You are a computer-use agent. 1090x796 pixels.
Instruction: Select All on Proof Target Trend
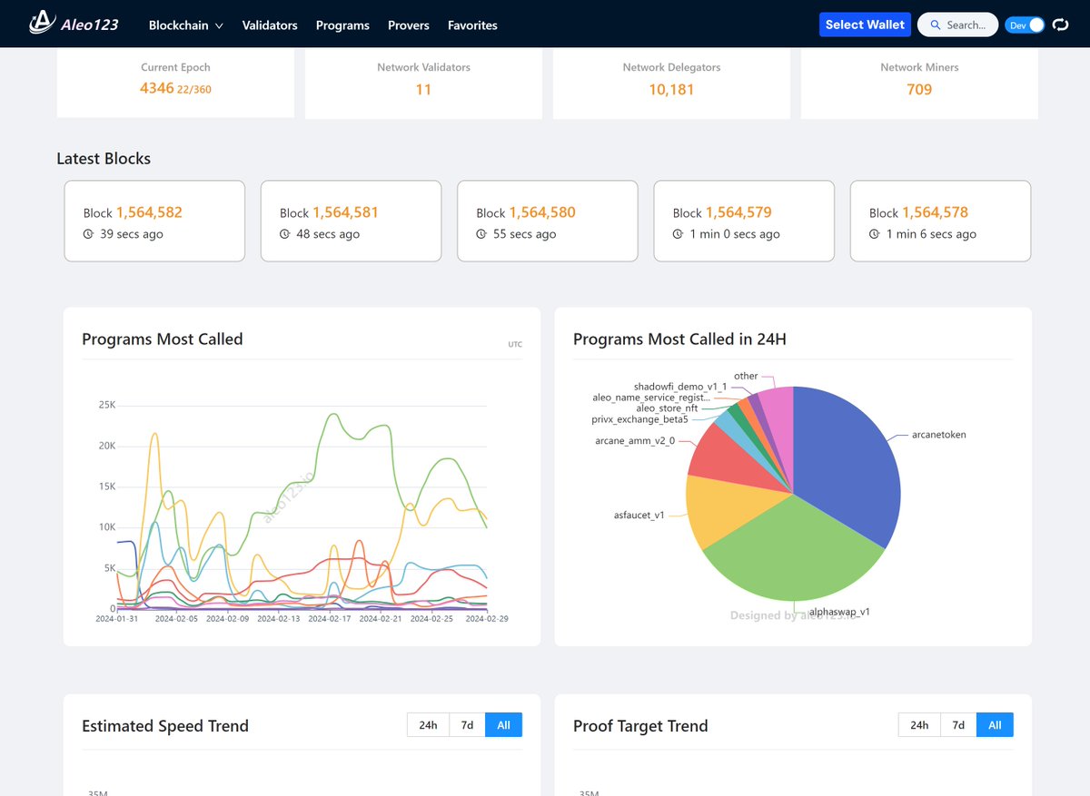coord(995,725)
